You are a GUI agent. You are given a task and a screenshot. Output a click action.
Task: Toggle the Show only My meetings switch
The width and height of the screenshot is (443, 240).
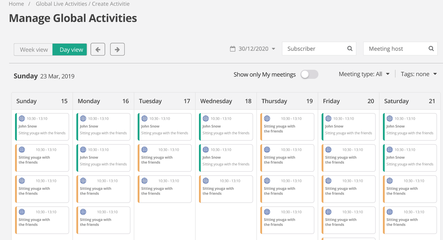click(x=309, y=74)
